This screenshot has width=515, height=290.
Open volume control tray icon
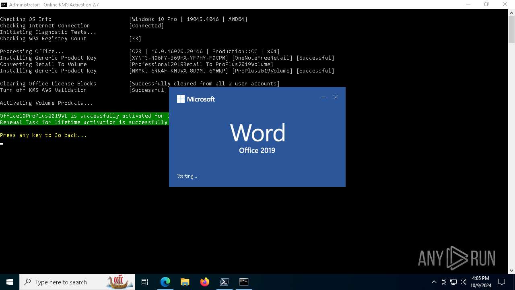pos(463,282)
